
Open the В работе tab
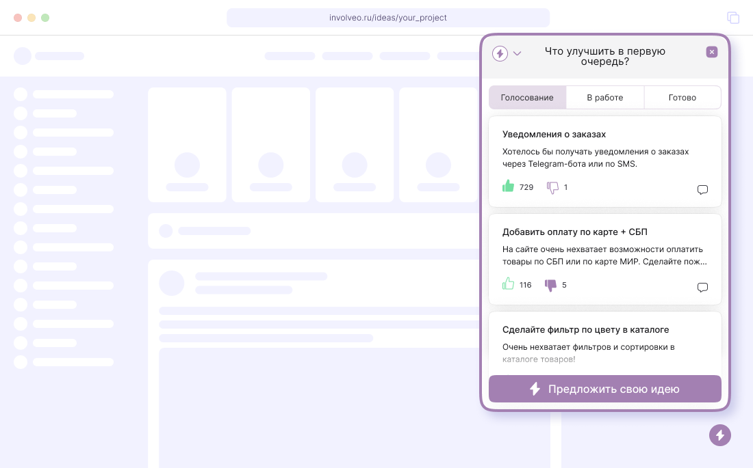[605, 98]
